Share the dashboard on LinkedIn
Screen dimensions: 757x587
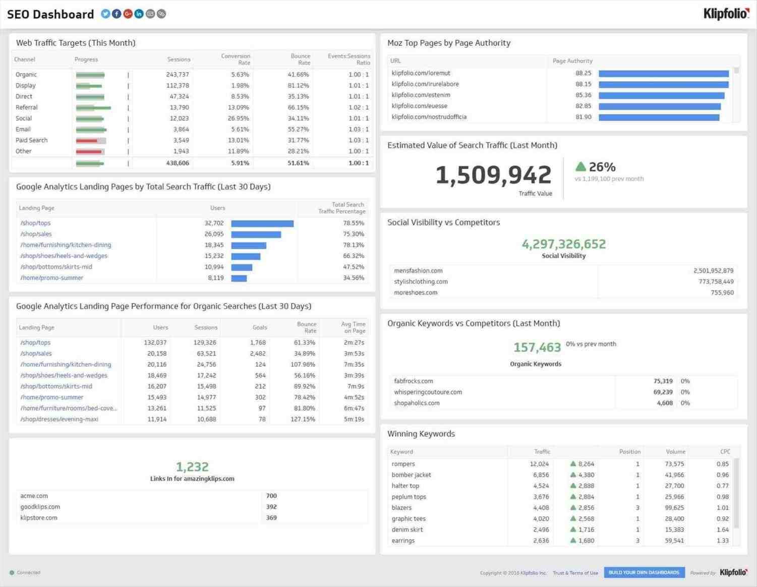139,14
